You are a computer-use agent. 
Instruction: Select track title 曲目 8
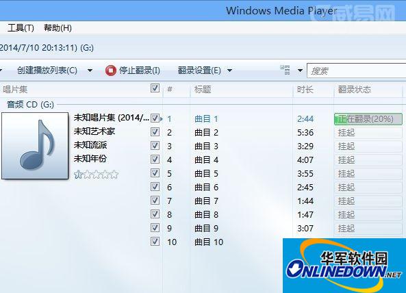(x=206, y=215)
